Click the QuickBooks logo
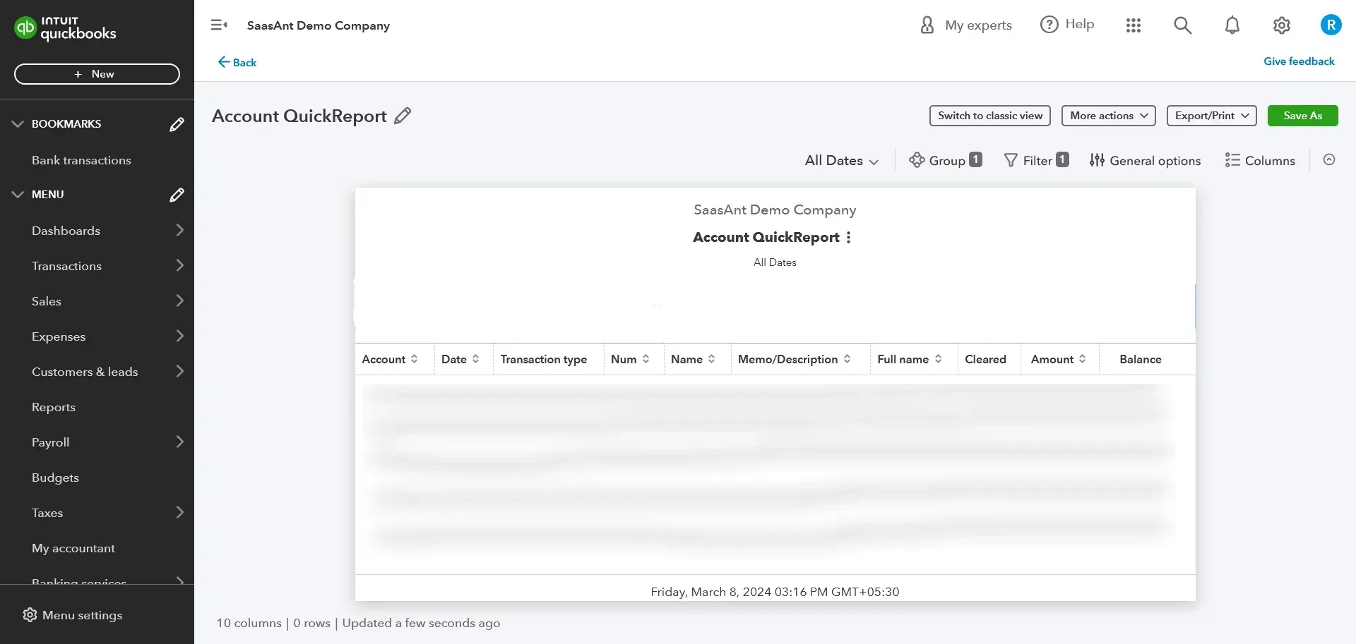Image resolution: width=1356 pixels, height=644 pixels. (65, 28)
